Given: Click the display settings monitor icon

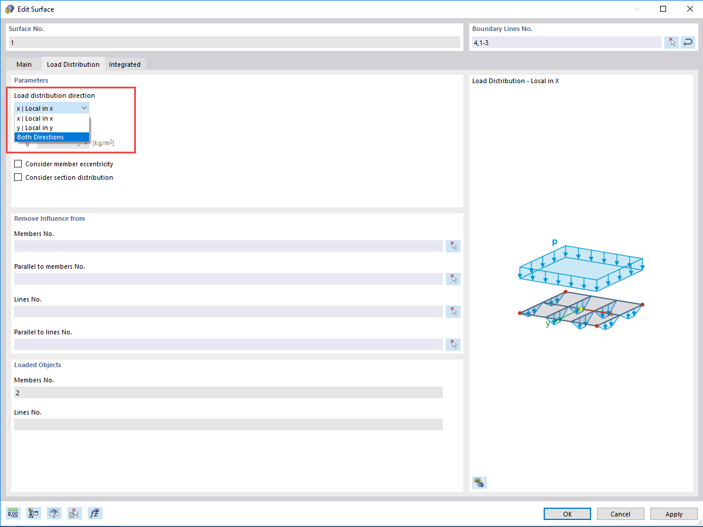Looking at the screenshot, I should pyautogui.click(x=54, y=514).
